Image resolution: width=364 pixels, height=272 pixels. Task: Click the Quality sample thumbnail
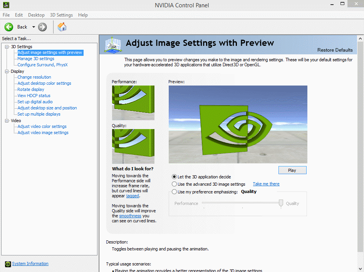click(133, 146)
